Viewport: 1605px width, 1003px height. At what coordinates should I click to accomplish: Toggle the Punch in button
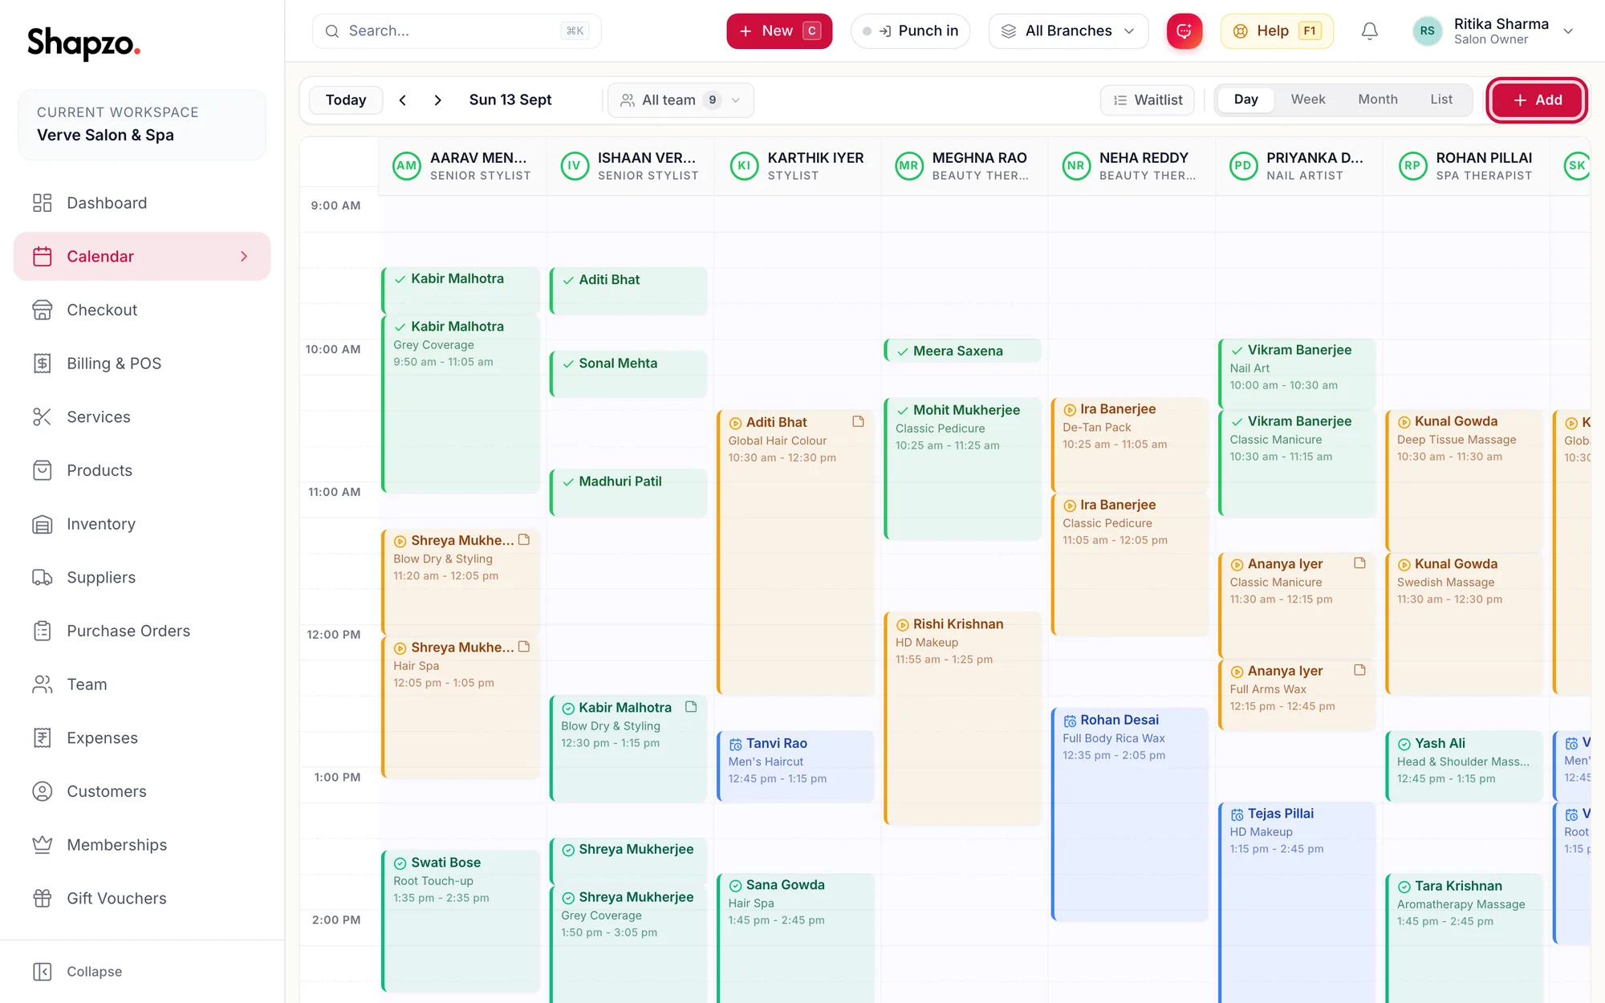point(910,31)
